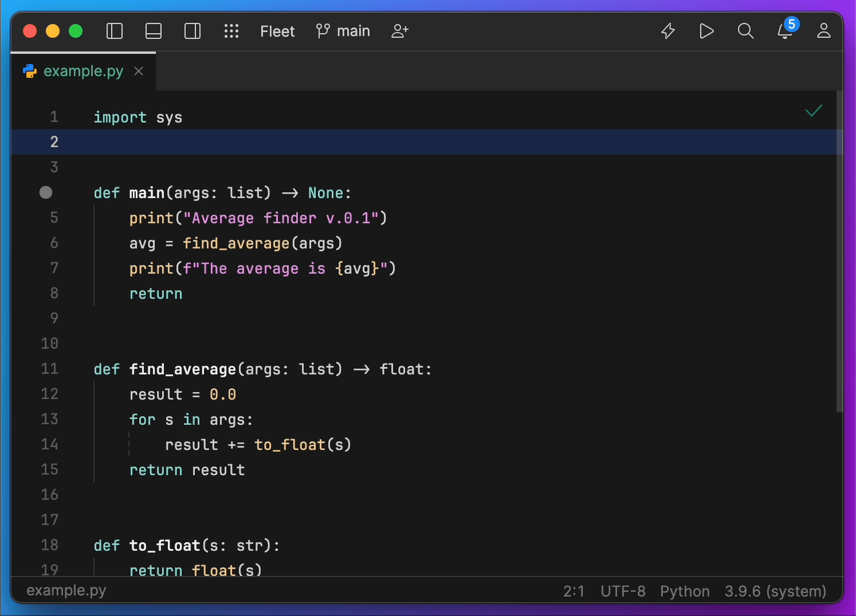
Task: Open the grid tools menu icon
Action: point(231,31)
